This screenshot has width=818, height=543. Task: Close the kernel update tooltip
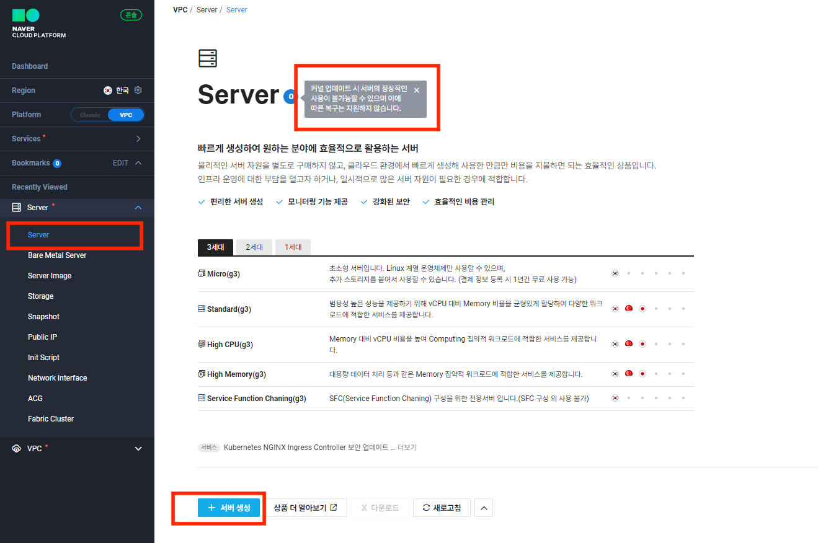coord(417,90)
